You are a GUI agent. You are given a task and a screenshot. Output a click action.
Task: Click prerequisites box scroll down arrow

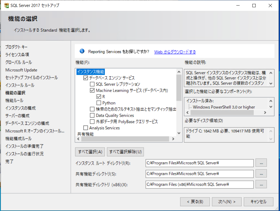coord(271,107)
